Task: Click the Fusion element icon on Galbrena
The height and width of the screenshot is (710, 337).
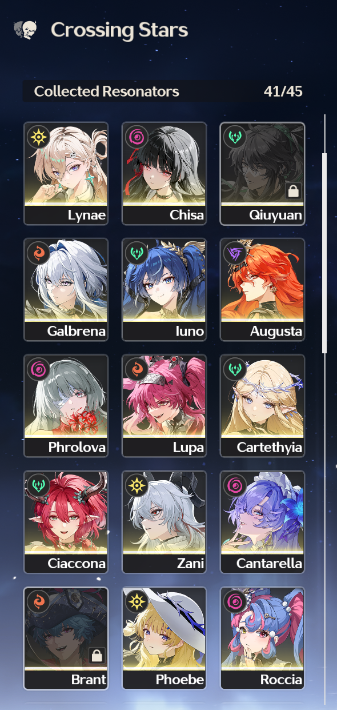Action: coord(38,253)
